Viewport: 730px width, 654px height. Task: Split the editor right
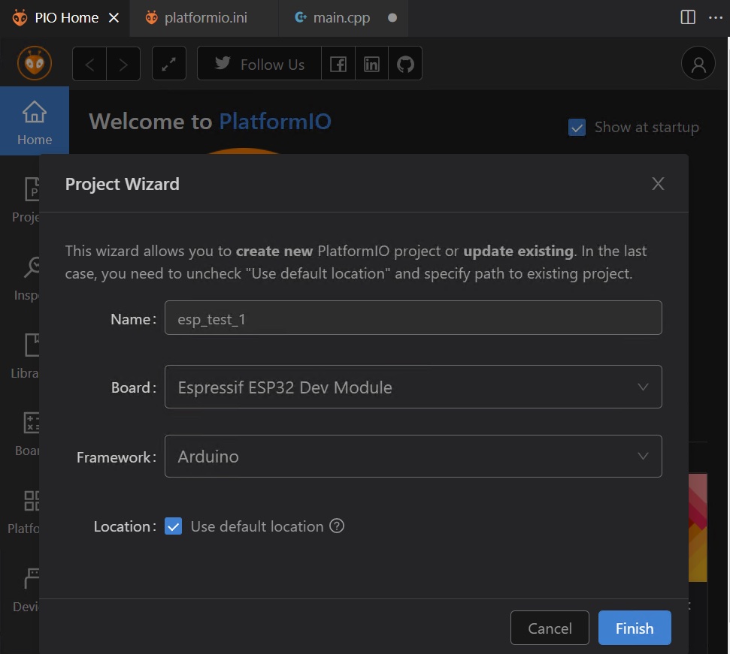pos(688,18)
